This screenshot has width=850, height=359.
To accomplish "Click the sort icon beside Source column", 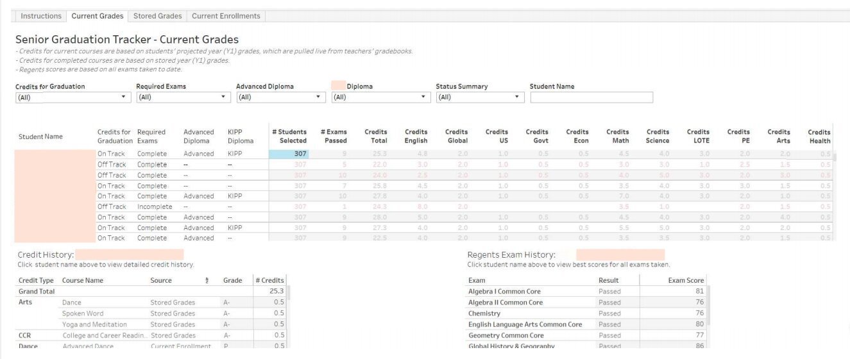I will pyautogui.click(x=207, y=280).
